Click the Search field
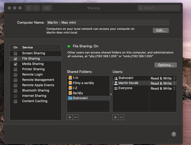The height and width of the screenshot is (145, 191). click(159, 8)
